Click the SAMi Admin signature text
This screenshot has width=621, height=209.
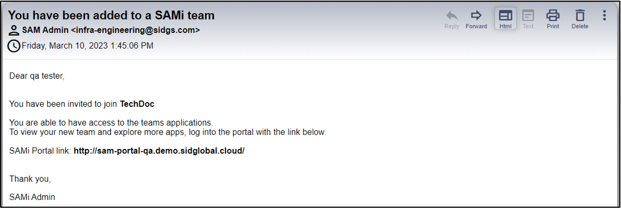click(x=32, y=197)
